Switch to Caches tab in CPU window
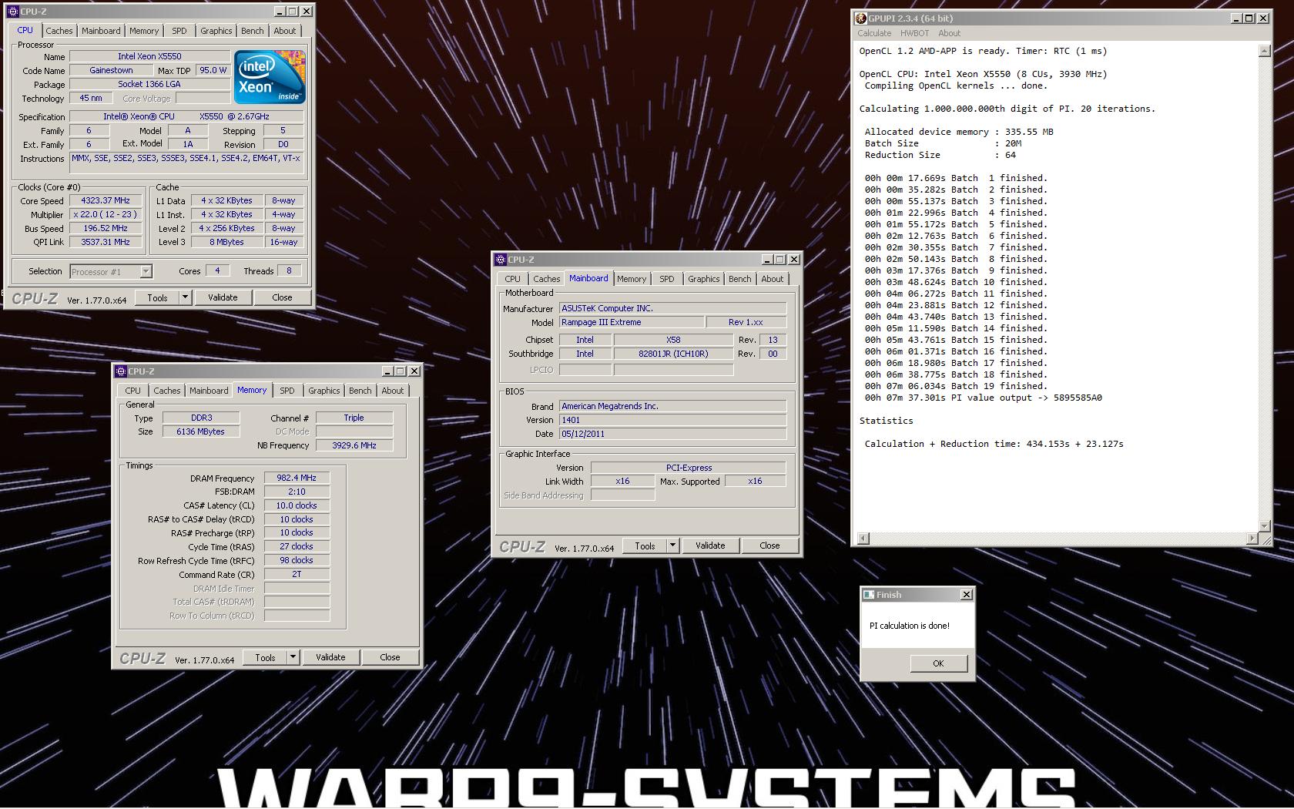This screenshot has height=809, width=1294. tap(59, 31)
